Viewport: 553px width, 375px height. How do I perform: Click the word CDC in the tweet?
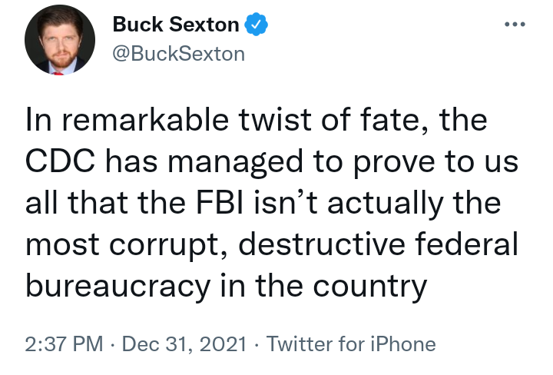click(60, 161)
